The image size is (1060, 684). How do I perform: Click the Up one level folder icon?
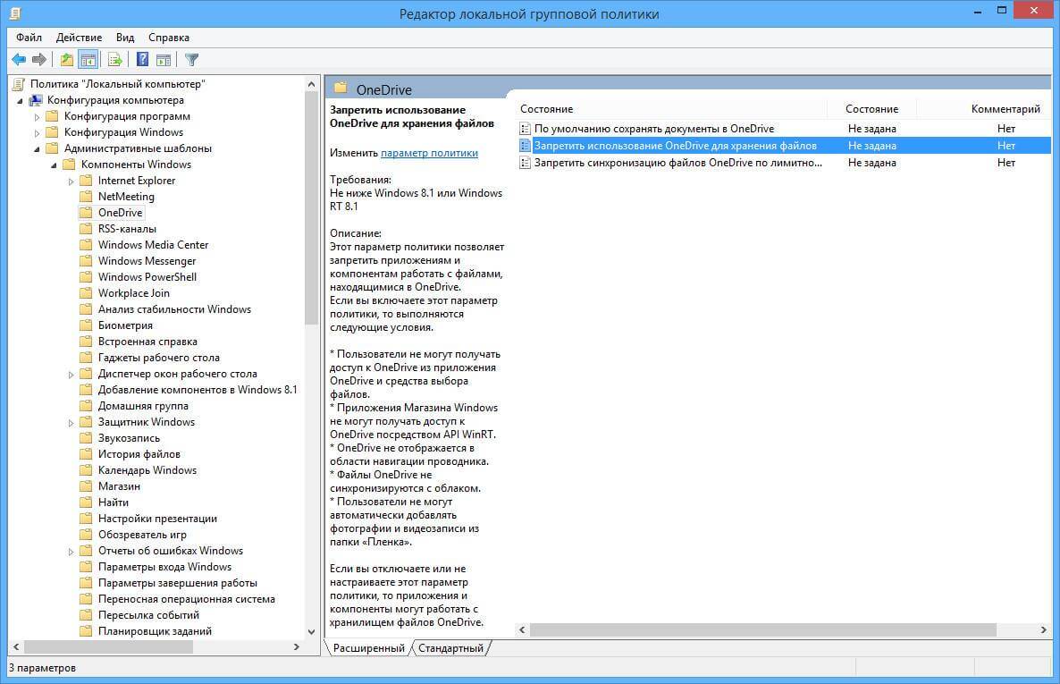click(x=66, y=60)
